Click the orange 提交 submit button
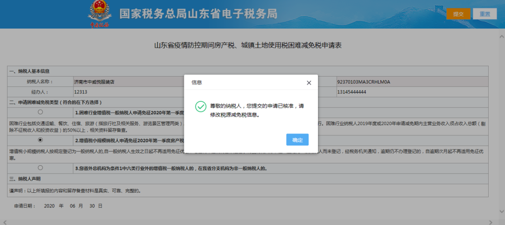 458,14
